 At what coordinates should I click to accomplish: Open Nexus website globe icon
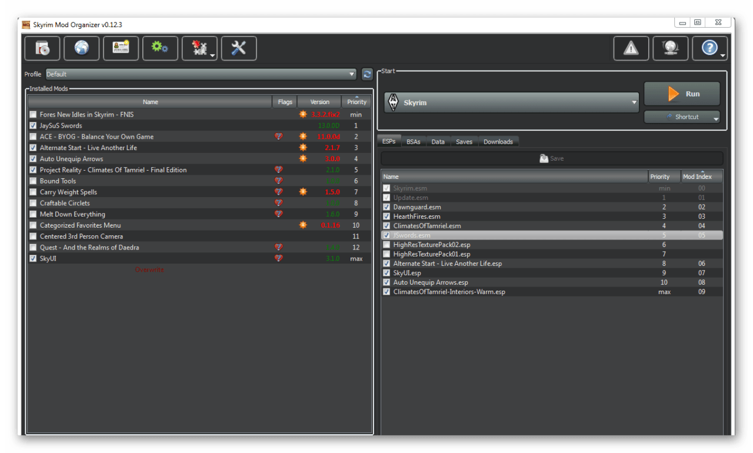(81, 48)
